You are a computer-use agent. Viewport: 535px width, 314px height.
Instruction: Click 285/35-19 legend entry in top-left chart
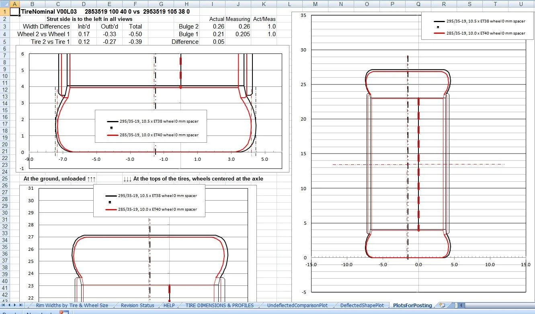click(153, 135)
